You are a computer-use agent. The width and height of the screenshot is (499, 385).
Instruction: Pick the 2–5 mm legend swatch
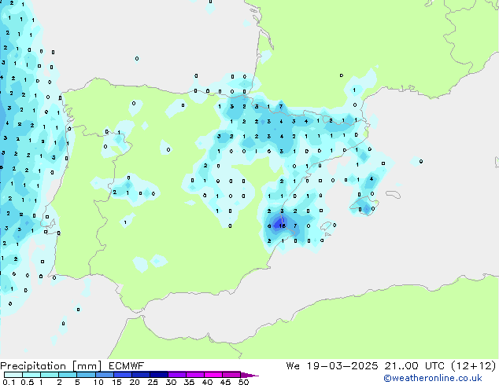[x=68, y=375]
